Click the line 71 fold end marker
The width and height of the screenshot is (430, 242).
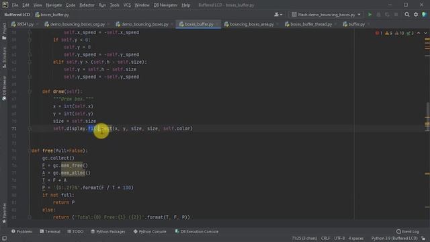point(30,128)
